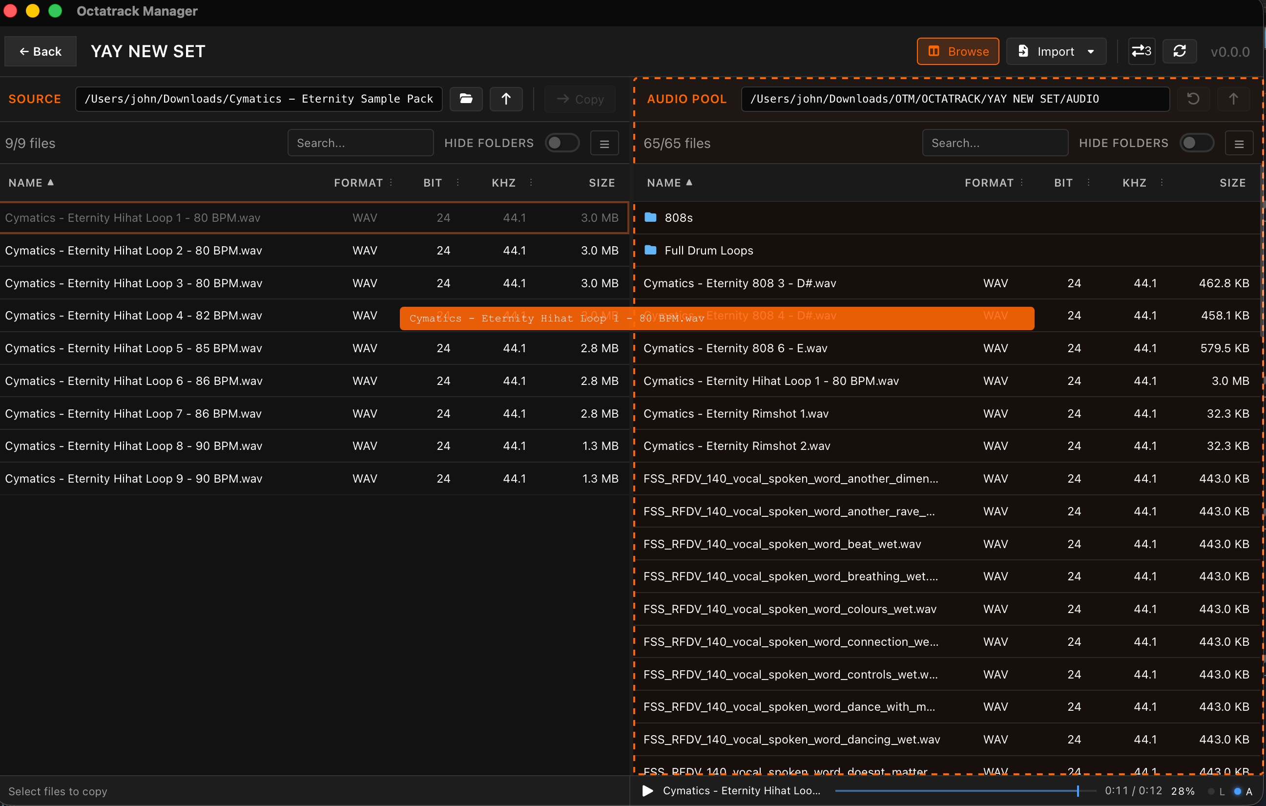Go up one level in Audio Pool

[x=1233, y=99]
